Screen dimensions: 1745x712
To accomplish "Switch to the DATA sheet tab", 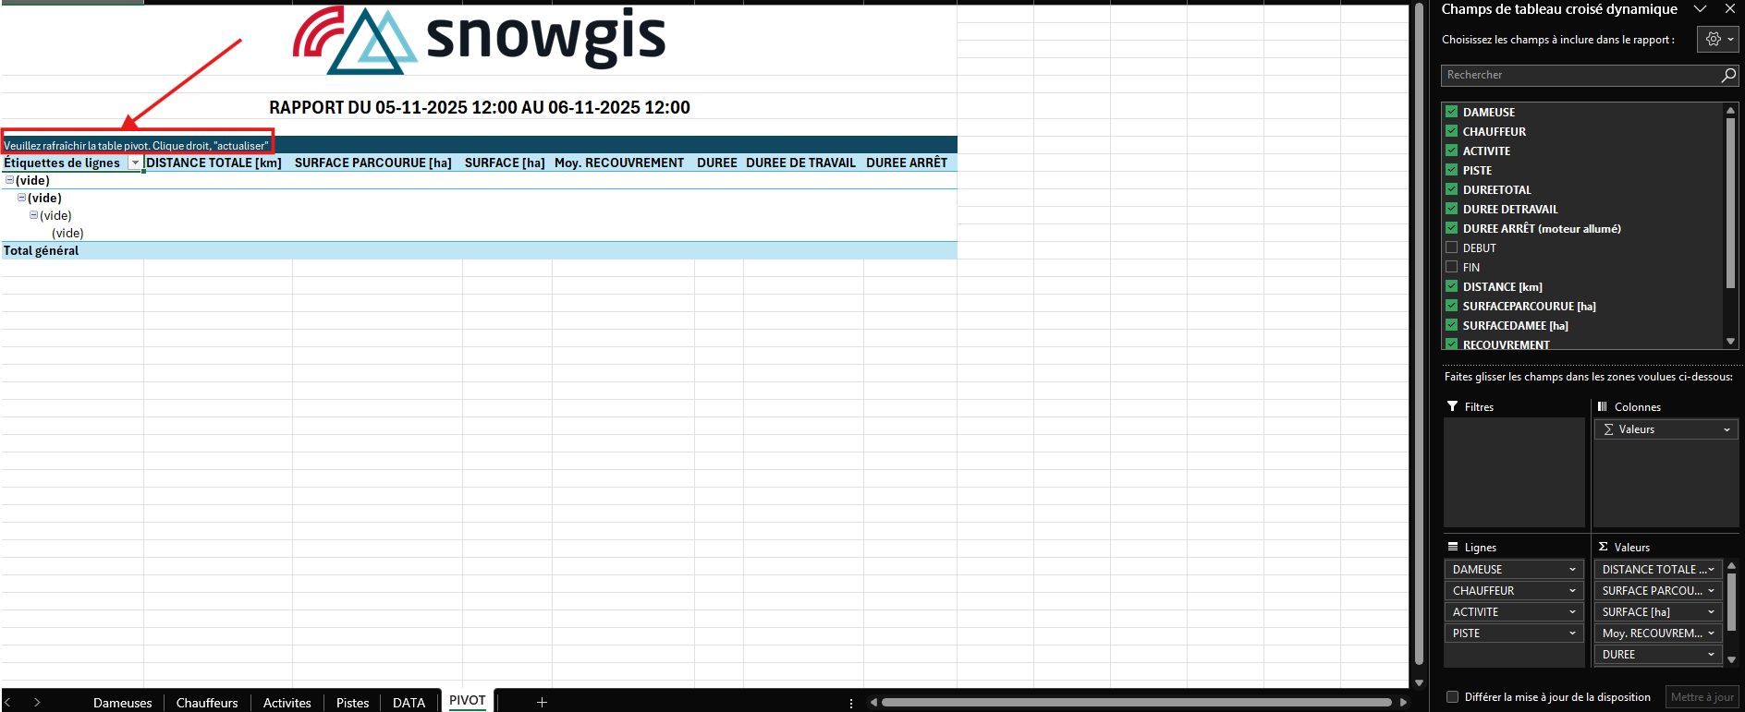I will click(409, 703).
